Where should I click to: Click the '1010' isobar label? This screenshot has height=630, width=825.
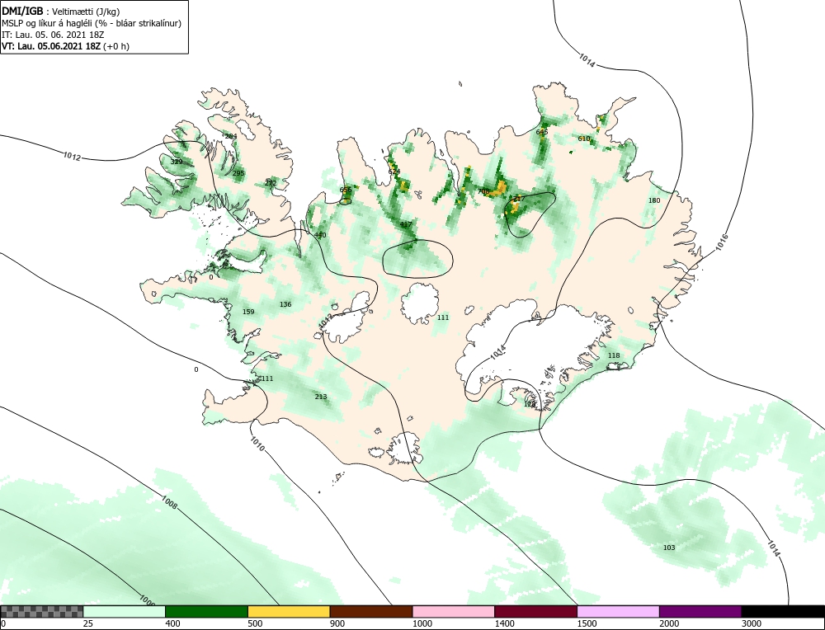(257, 444)
